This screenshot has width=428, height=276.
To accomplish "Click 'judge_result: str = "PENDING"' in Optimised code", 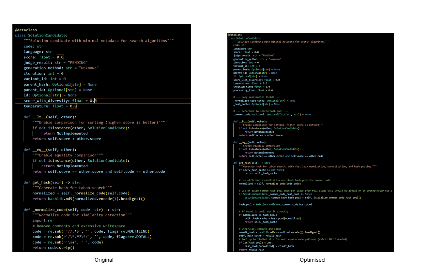I will [x=254, y=55].
